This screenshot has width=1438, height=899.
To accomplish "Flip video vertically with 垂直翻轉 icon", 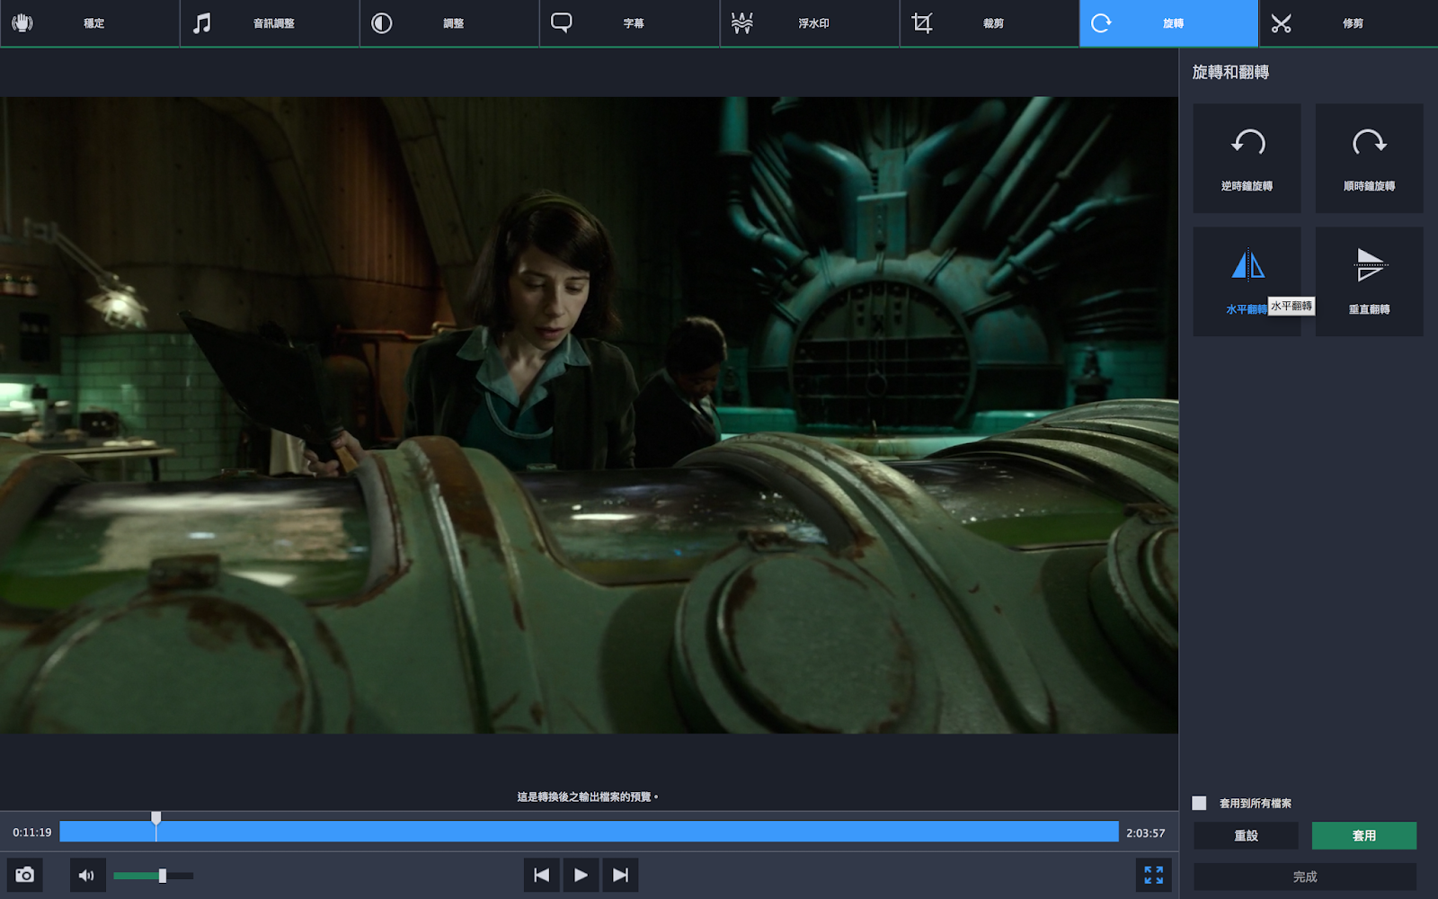I will [1369, 281].
